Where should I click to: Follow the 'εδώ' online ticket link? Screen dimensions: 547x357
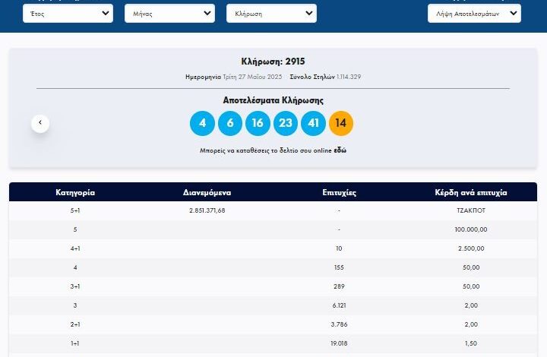coord(340,150)
